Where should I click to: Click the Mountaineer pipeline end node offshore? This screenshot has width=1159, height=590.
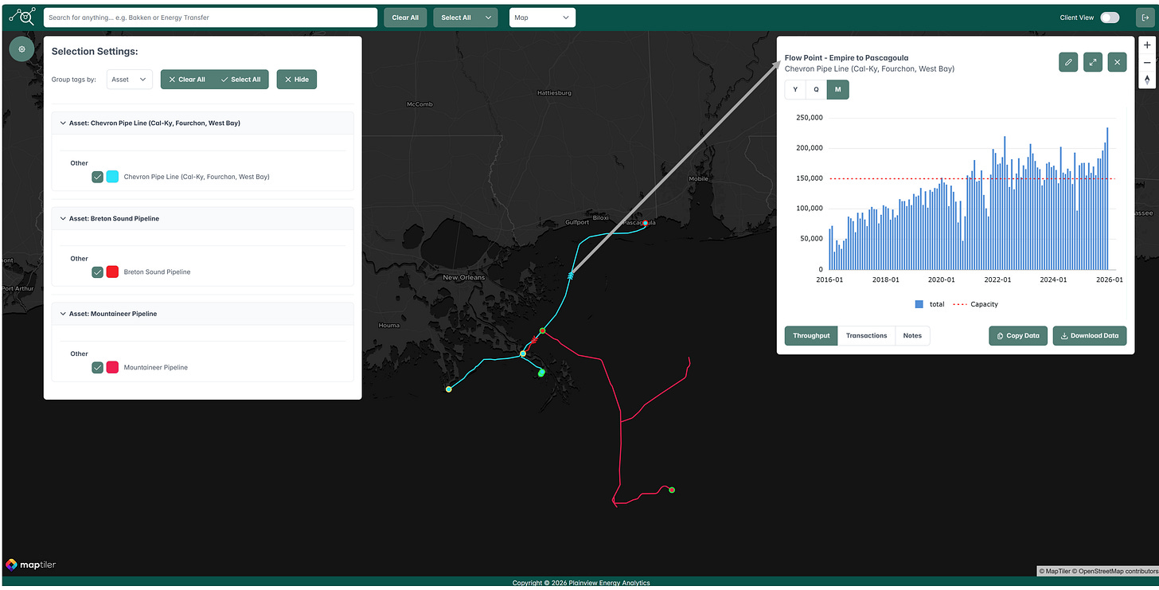(x=672, y=490)
